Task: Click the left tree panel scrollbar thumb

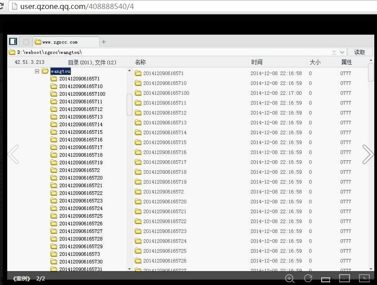Action: [129, 104]
